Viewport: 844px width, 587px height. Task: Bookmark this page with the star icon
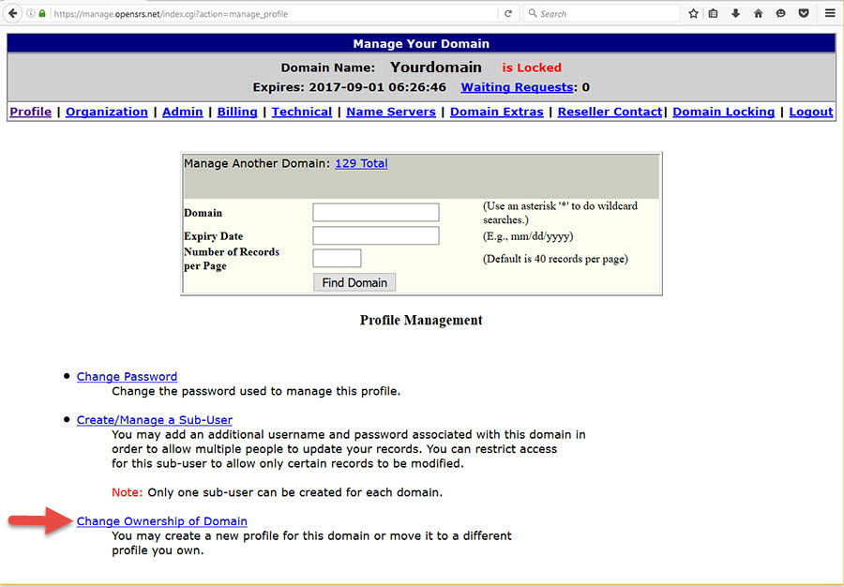coord(694,14)
